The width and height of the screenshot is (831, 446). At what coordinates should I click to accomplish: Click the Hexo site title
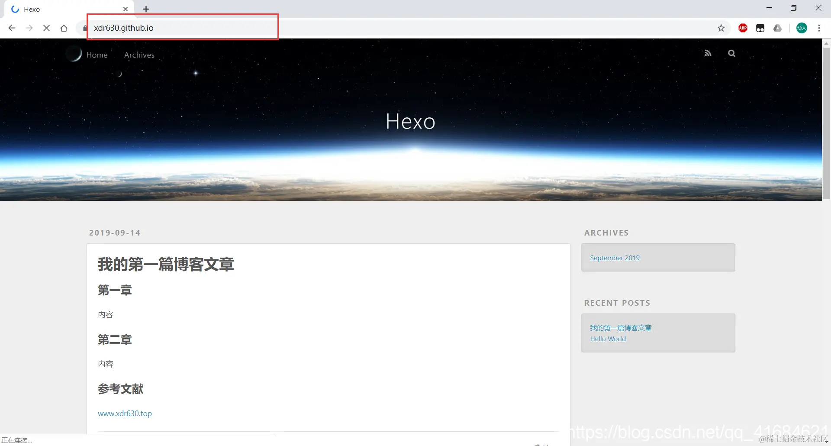click(x=410, y=121)
